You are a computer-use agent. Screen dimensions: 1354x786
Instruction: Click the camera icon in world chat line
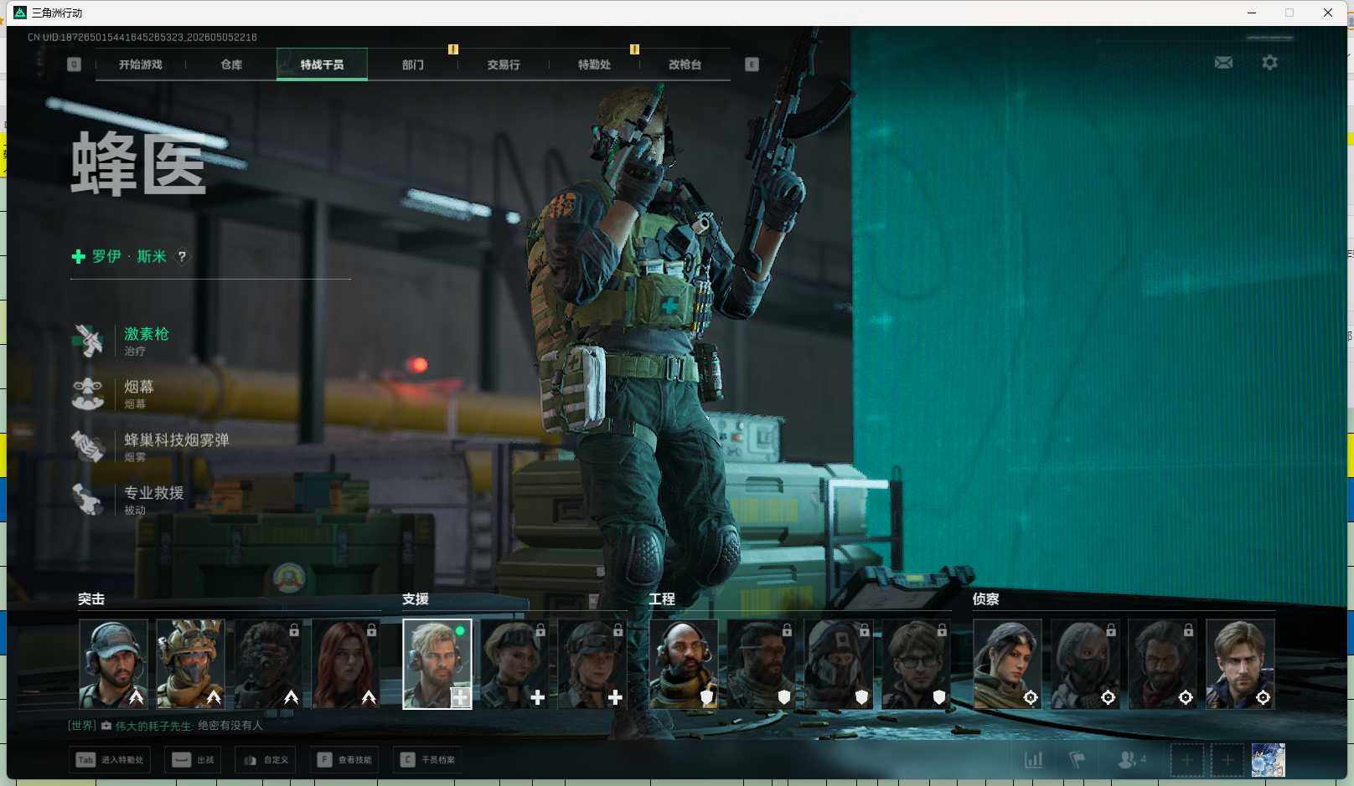click(x=106, y=726)
